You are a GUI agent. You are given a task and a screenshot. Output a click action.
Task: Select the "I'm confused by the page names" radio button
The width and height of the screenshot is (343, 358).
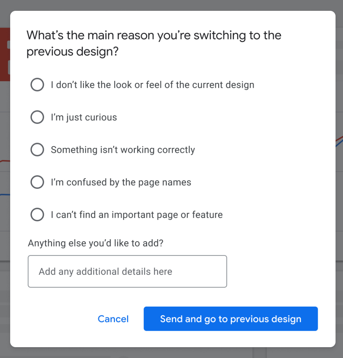[x=37, y=182]
